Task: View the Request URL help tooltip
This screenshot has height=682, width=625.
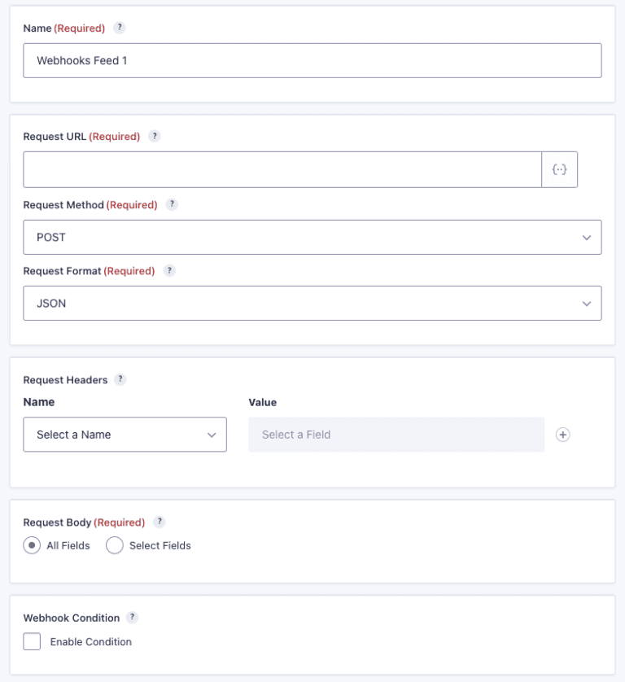Action: click(155, 136)
